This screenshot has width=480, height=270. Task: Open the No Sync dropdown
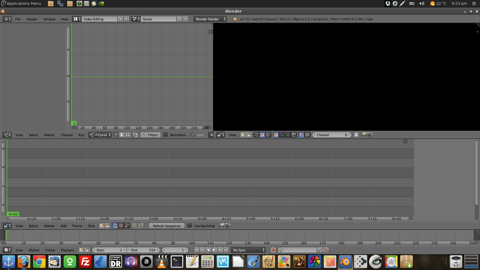(249, 250)
